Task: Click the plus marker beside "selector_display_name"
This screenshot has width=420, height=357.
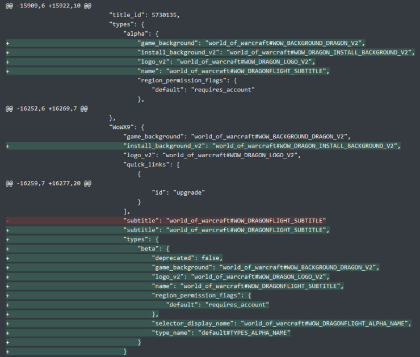Action: (x=7, y=323)
